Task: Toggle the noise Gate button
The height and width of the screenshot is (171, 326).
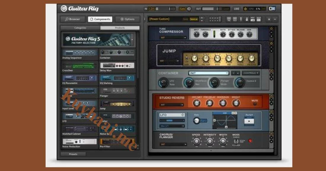Action: click(x=182, y=9)
